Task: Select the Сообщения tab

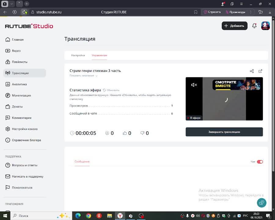Action: (x=82, y=162)
